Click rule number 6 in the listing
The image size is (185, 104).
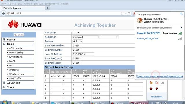coord(46,98)
